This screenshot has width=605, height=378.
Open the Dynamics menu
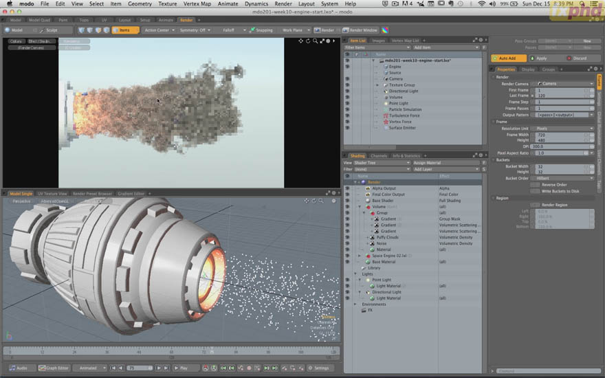pyautogui.click(x=256, y=4)
